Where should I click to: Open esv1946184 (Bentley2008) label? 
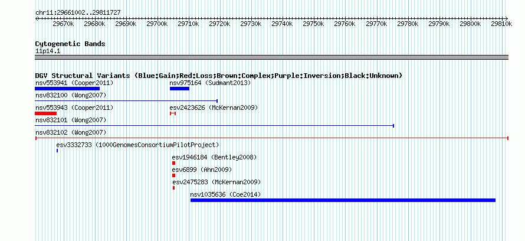point(214,157)
